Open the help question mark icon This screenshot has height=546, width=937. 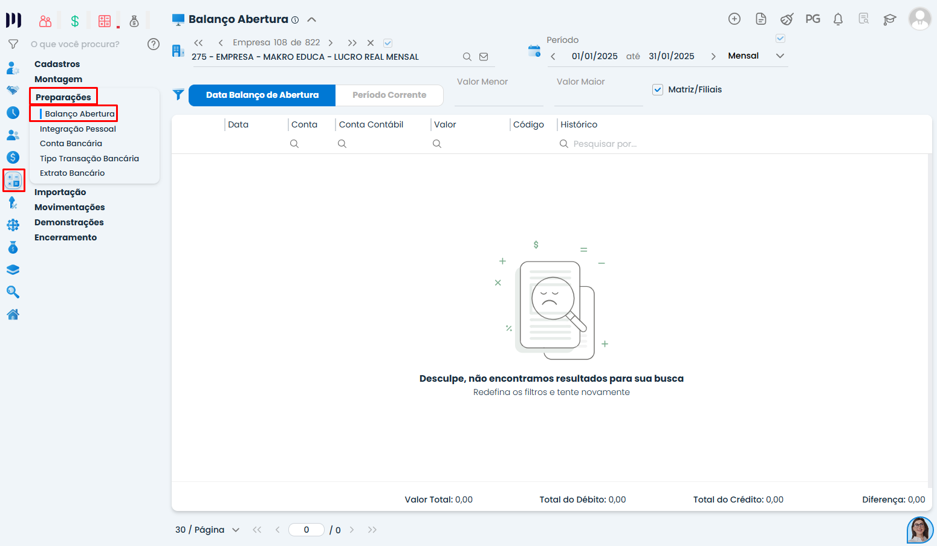coord(154,44)
